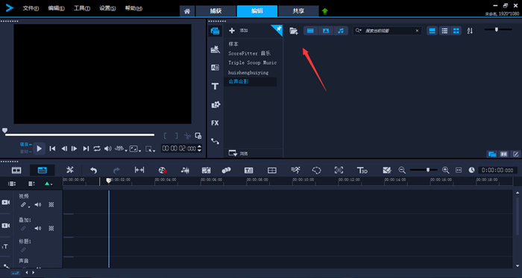Select the 3D title editor tool

(362, 170)
